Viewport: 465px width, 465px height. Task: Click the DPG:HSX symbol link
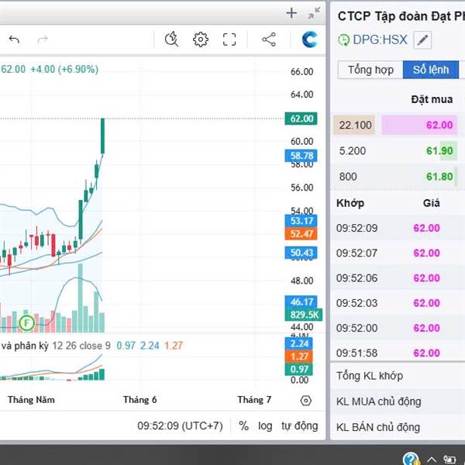coord(381,40)
